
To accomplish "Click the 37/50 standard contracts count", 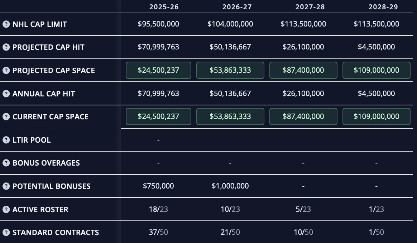I will pos(158,232).
